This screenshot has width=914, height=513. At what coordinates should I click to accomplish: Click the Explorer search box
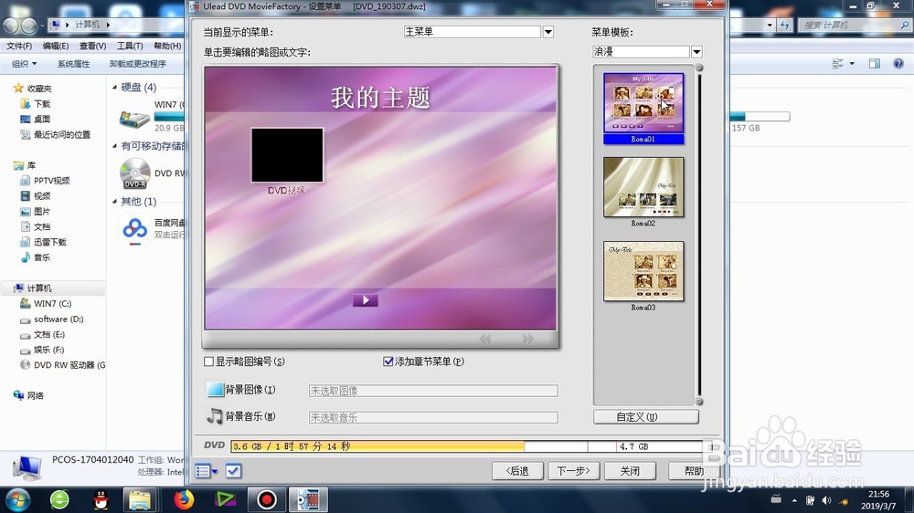pos(854,25)
